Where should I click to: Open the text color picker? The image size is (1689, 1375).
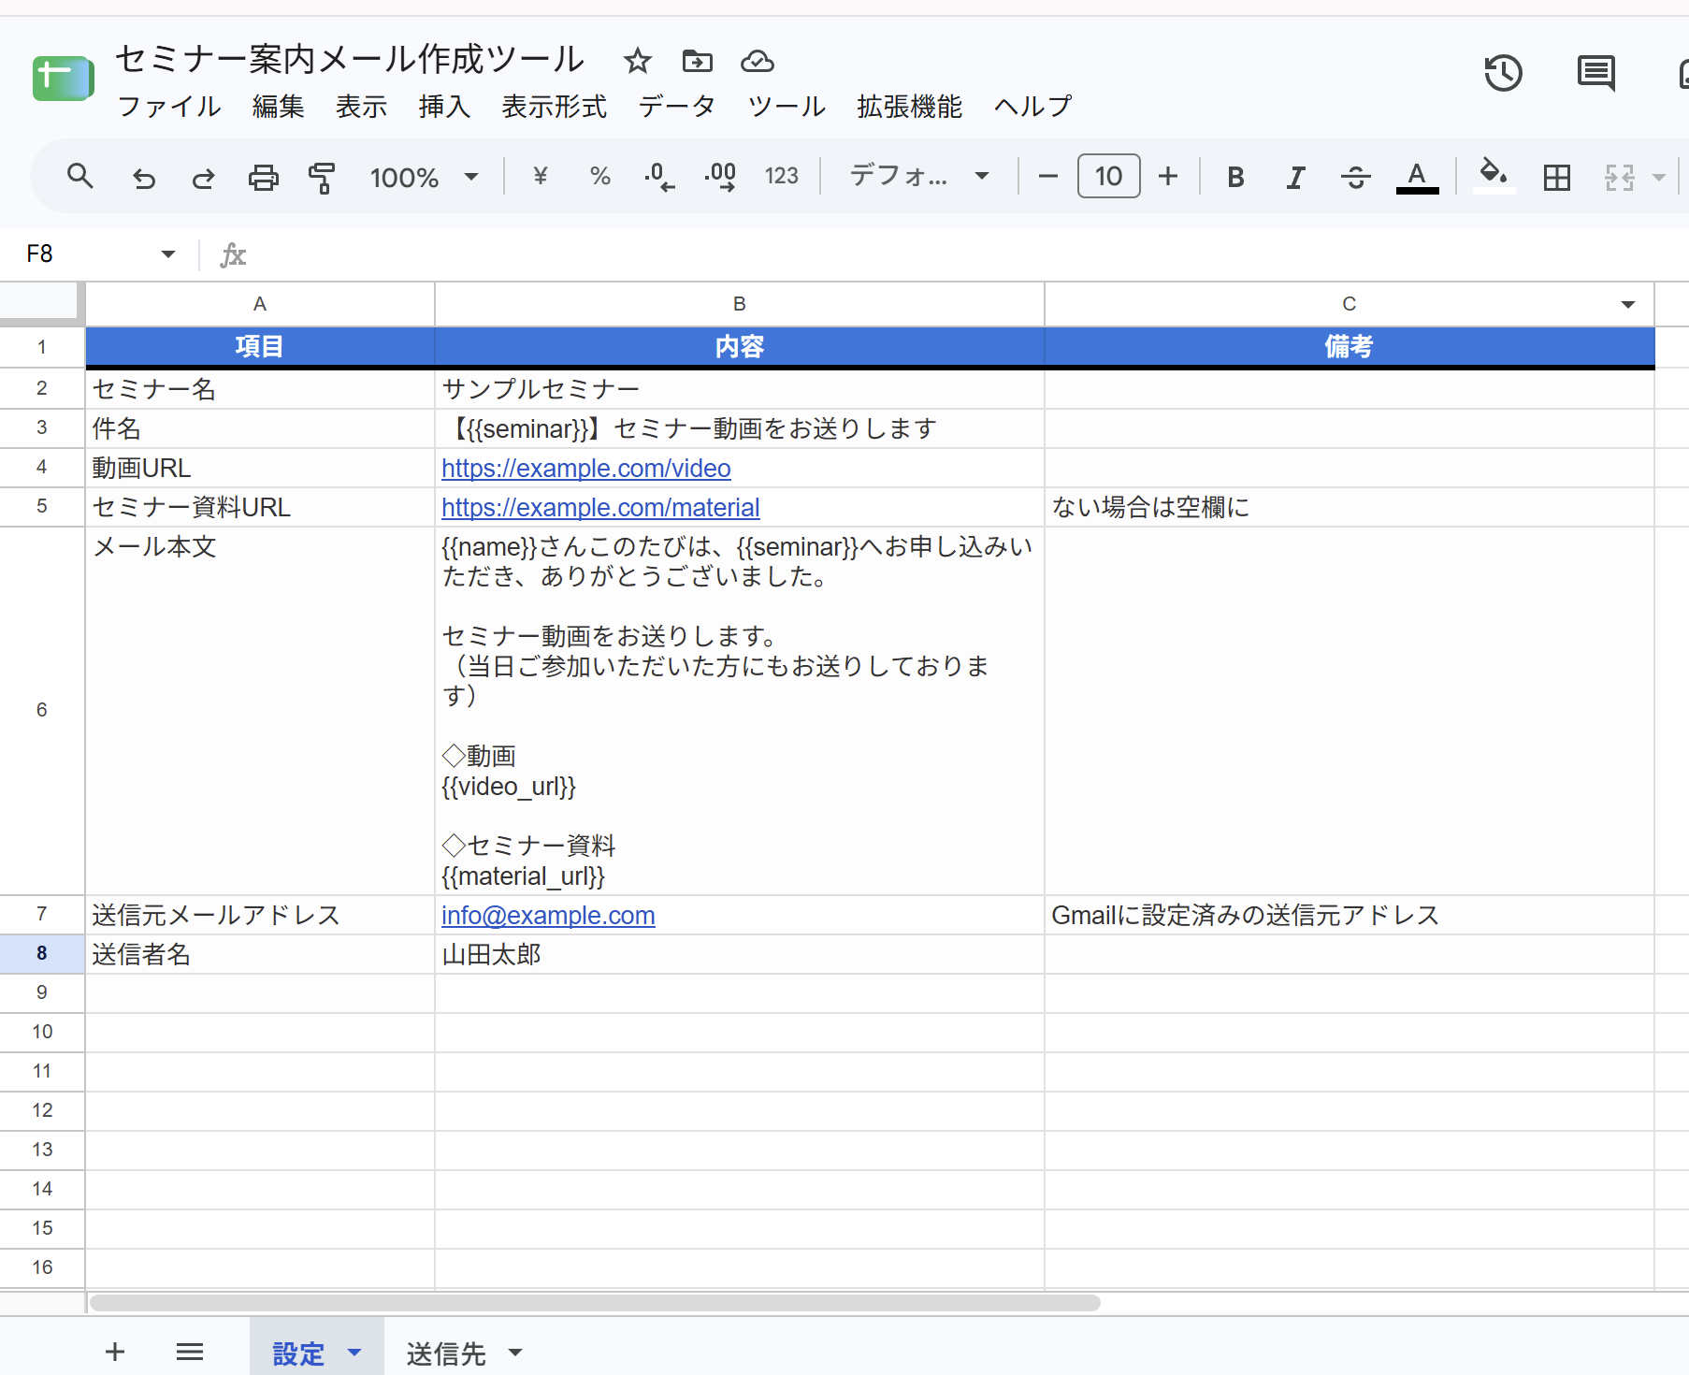(1417, 177)
